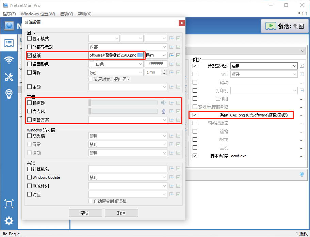Switch to compact mode via sidebar icon
310x237 pixels.
(9, 204)
